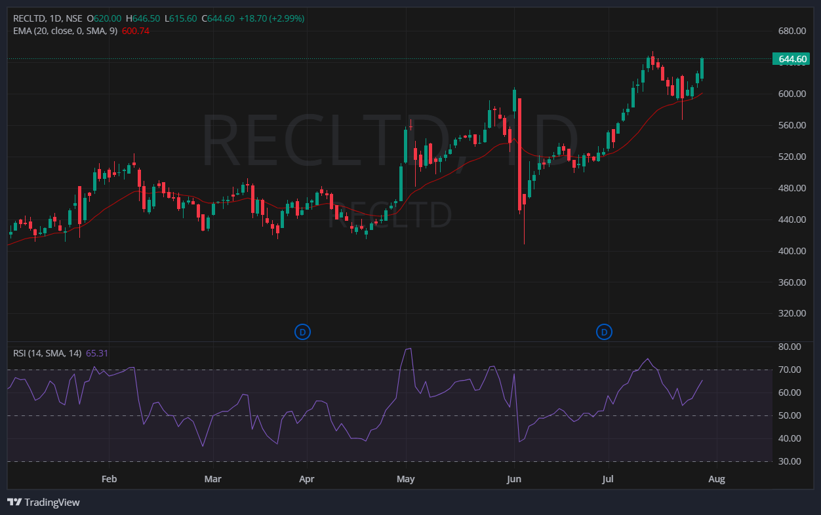Click the dividend marker near July
Viewport: 821px width, 515px height.
click(604, 332)
